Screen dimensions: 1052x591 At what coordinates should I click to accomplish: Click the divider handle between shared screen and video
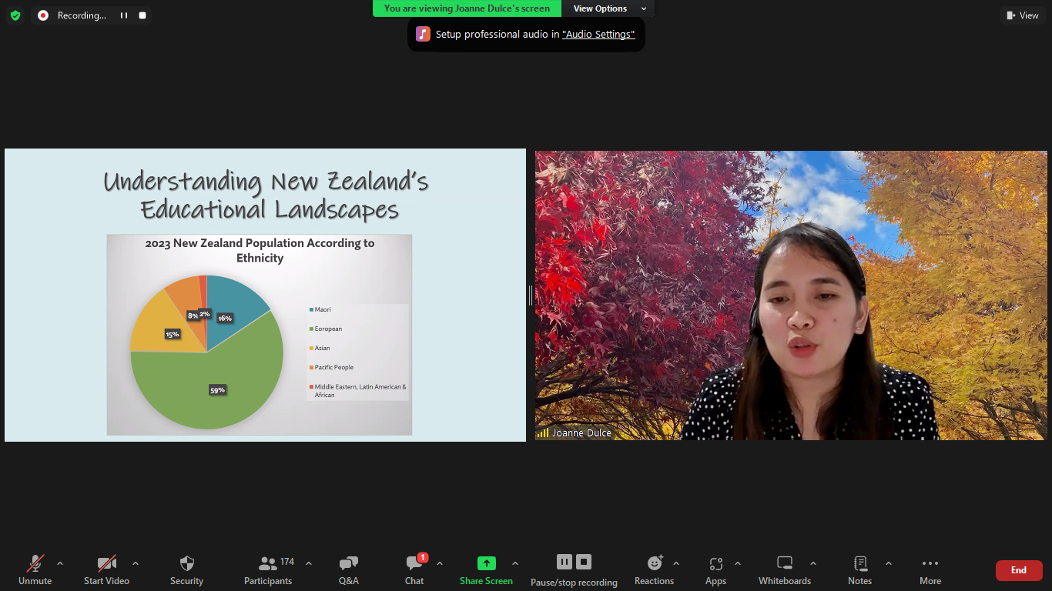click(x=531, y=295)
